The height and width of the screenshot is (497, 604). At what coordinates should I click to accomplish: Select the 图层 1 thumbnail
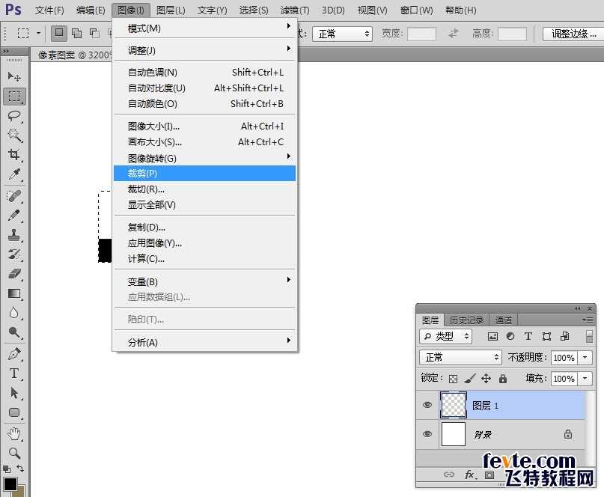coord(454,405)
